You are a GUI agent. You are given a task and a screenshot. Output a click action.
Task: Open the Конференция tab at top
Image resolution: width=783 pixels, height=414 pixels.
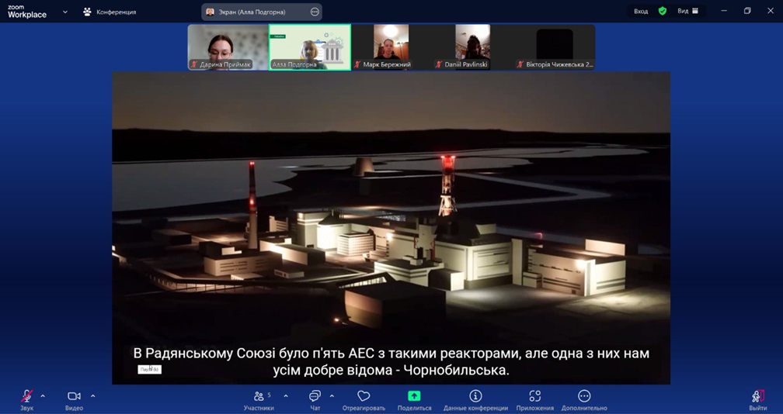click(110, 12)
